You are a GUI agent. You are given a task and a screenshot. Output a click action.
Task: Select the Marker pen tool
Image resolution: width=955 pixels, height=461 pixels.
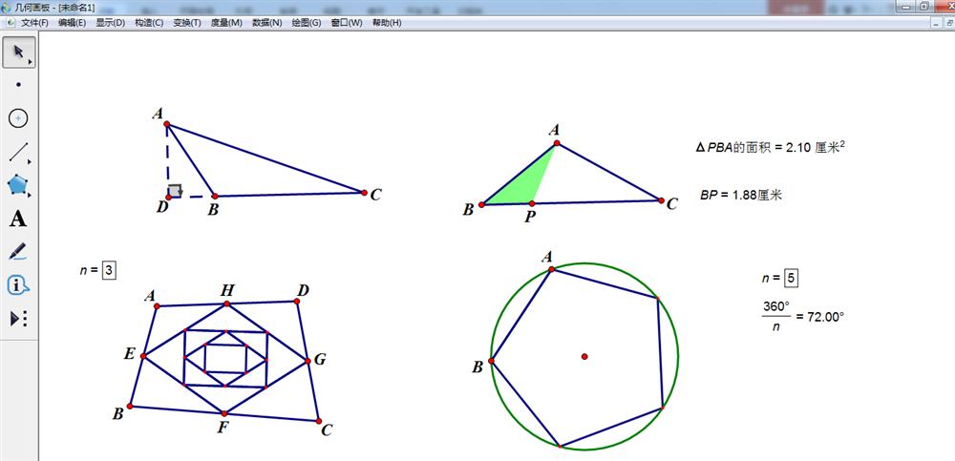pos(18,252)
